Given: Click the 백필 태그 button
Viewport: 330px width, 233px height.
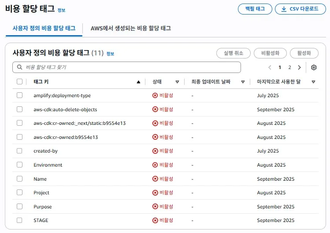Looking at the screenshot, I should 255,9.
